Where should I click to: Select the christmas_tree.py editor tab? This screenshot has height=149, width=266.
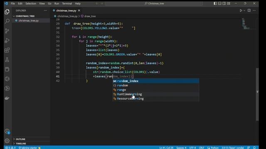[x=66, y=10]
